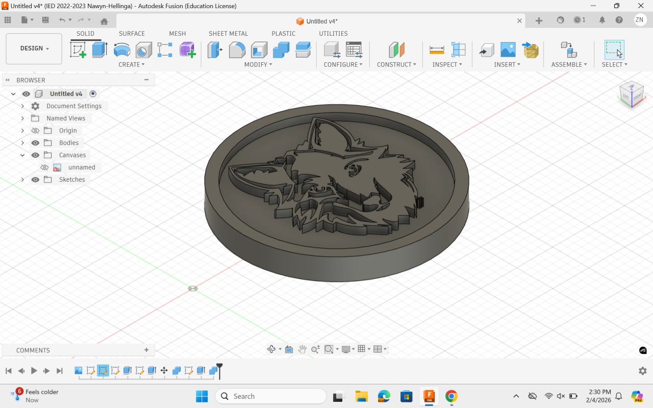Open Chrome from the taskbar

(x=451, y=396)
